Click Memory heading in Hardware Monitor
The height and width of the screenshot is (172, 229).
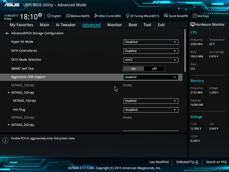pyautogui.click(x=197, y=81)
